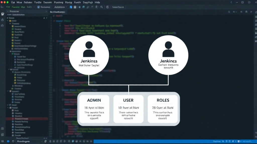The image size is (257, 144).
Task: Click the blue circle icon in status bar
Action: point(8,141)
